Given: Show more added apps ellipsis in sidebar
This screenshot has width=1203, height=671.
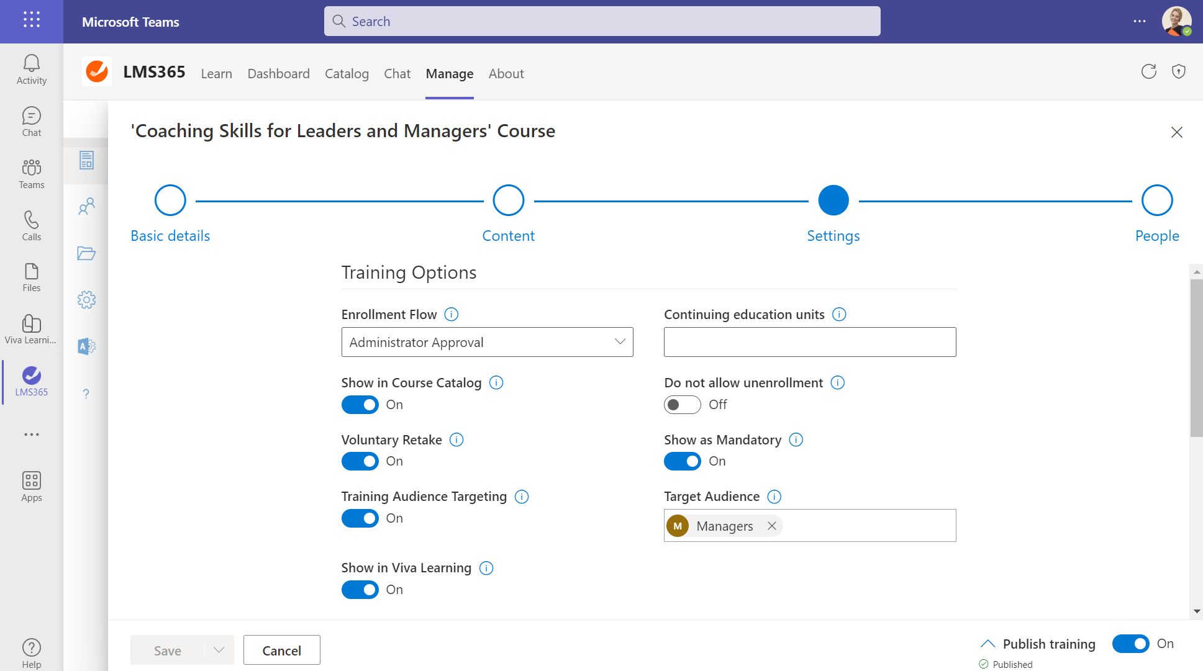Looking at the screenshot, I should 32,435.
